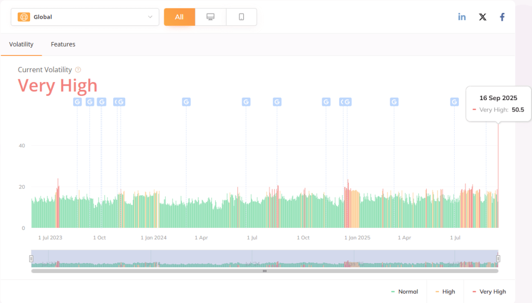Click the Current Volatility info icon
This screenshot has height=303, width=532.
point(78,70)
